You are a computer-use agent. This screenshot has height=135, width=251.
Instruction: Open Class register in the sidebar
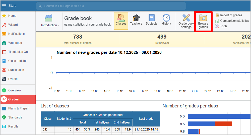[17, 61]
